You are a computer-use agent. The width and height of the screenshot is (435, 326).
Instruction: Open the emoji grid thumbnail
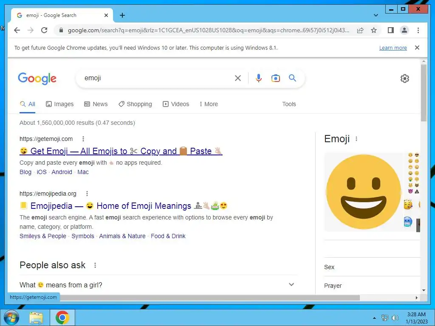[x=413, y=173]
